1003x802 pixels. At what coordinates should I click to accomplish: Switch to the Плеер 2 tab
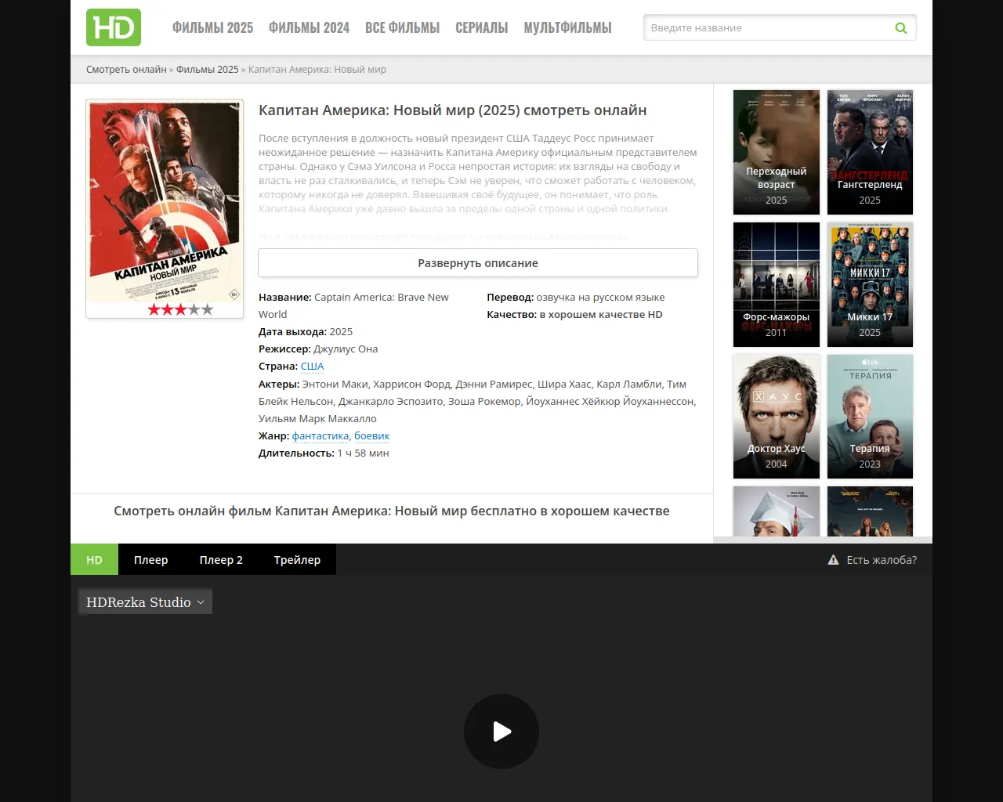click(x=221, y=559)
